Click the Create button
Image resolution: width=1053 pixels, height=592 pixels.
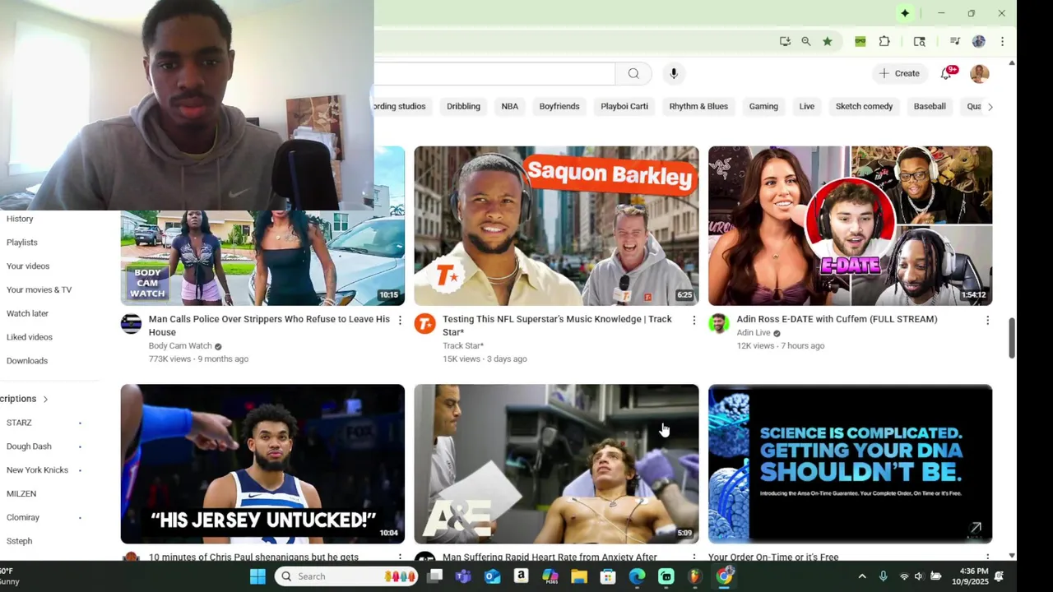click(x=899, y=73)
